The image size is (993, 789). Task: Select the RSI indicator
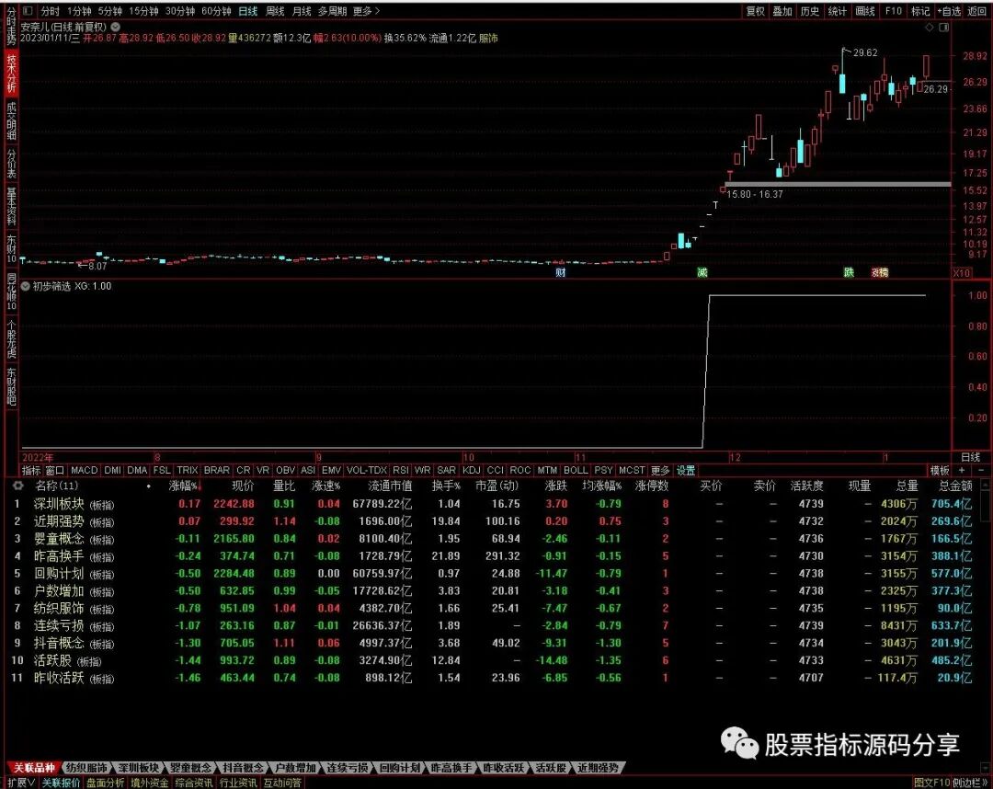click(400, 471)
